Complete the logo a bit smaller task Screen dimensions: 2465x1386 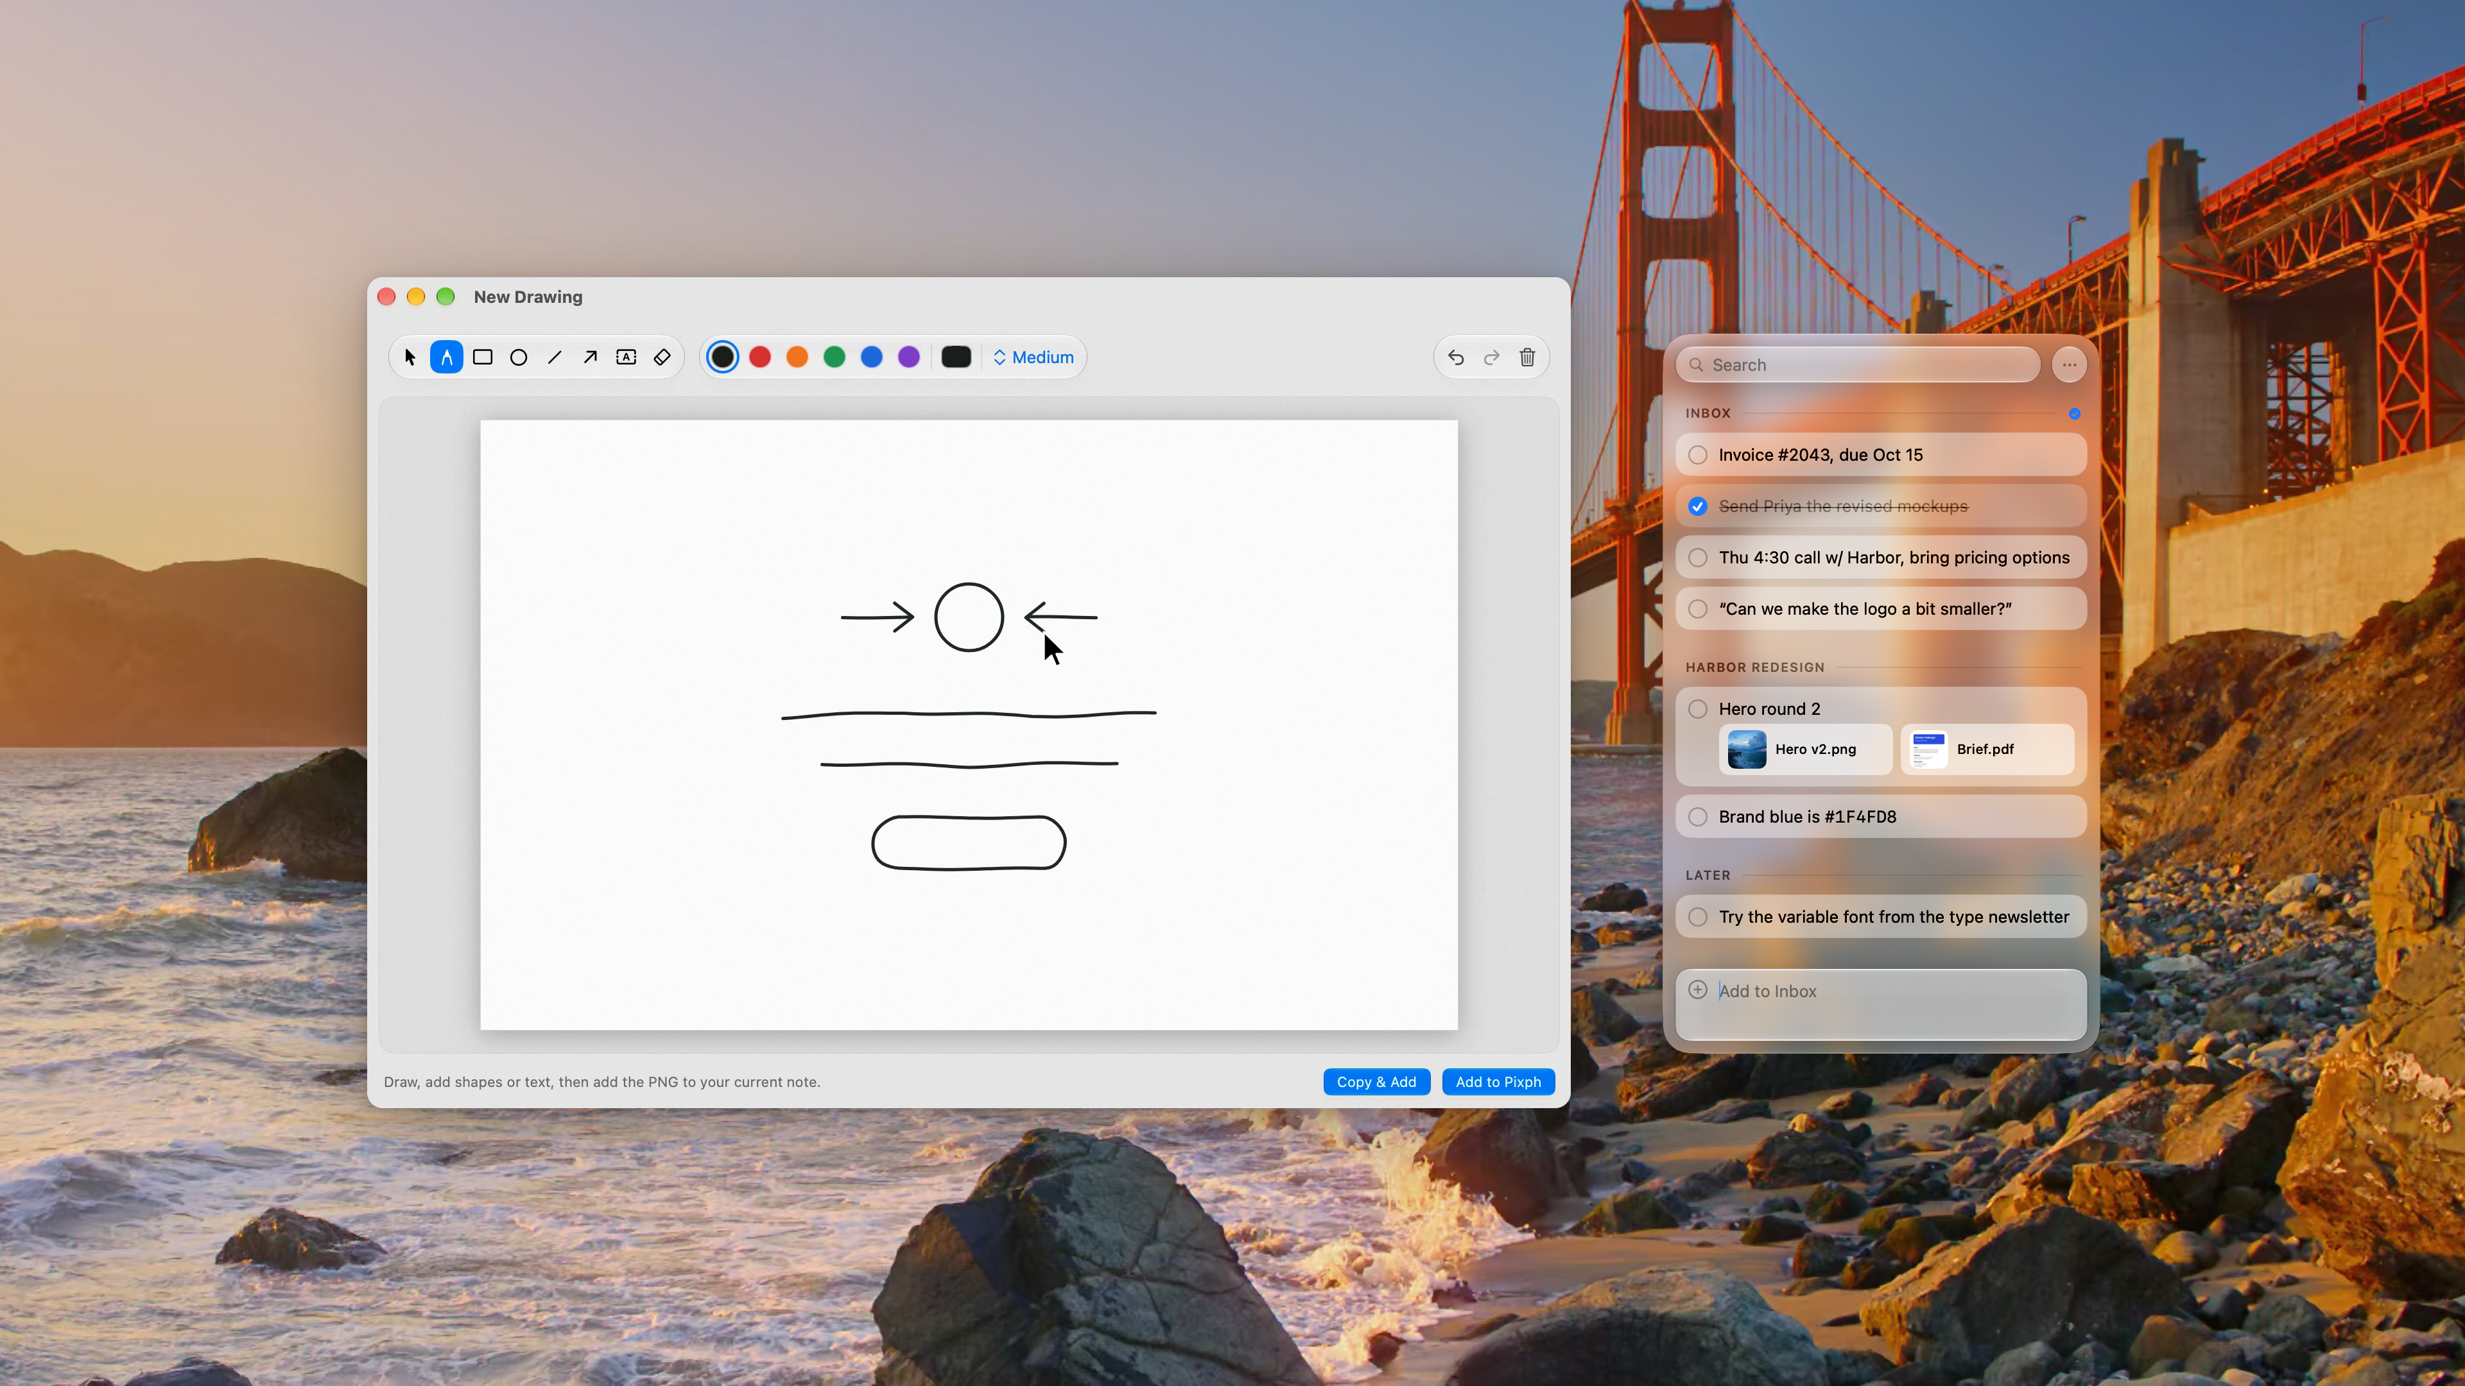point(1697,608)
